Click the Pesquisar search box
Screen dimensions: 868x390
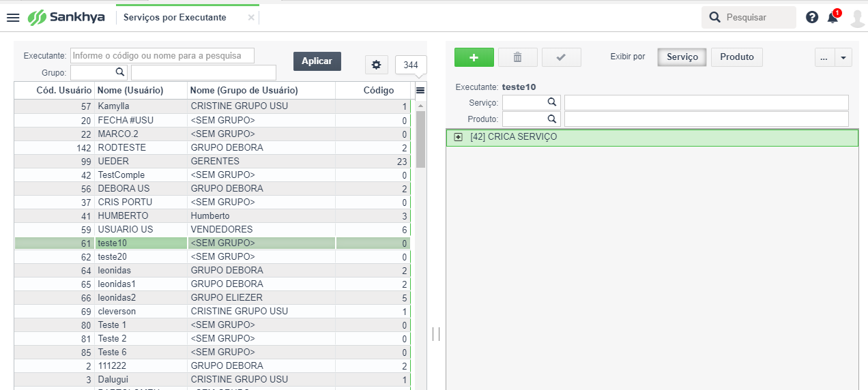[749, 18]
